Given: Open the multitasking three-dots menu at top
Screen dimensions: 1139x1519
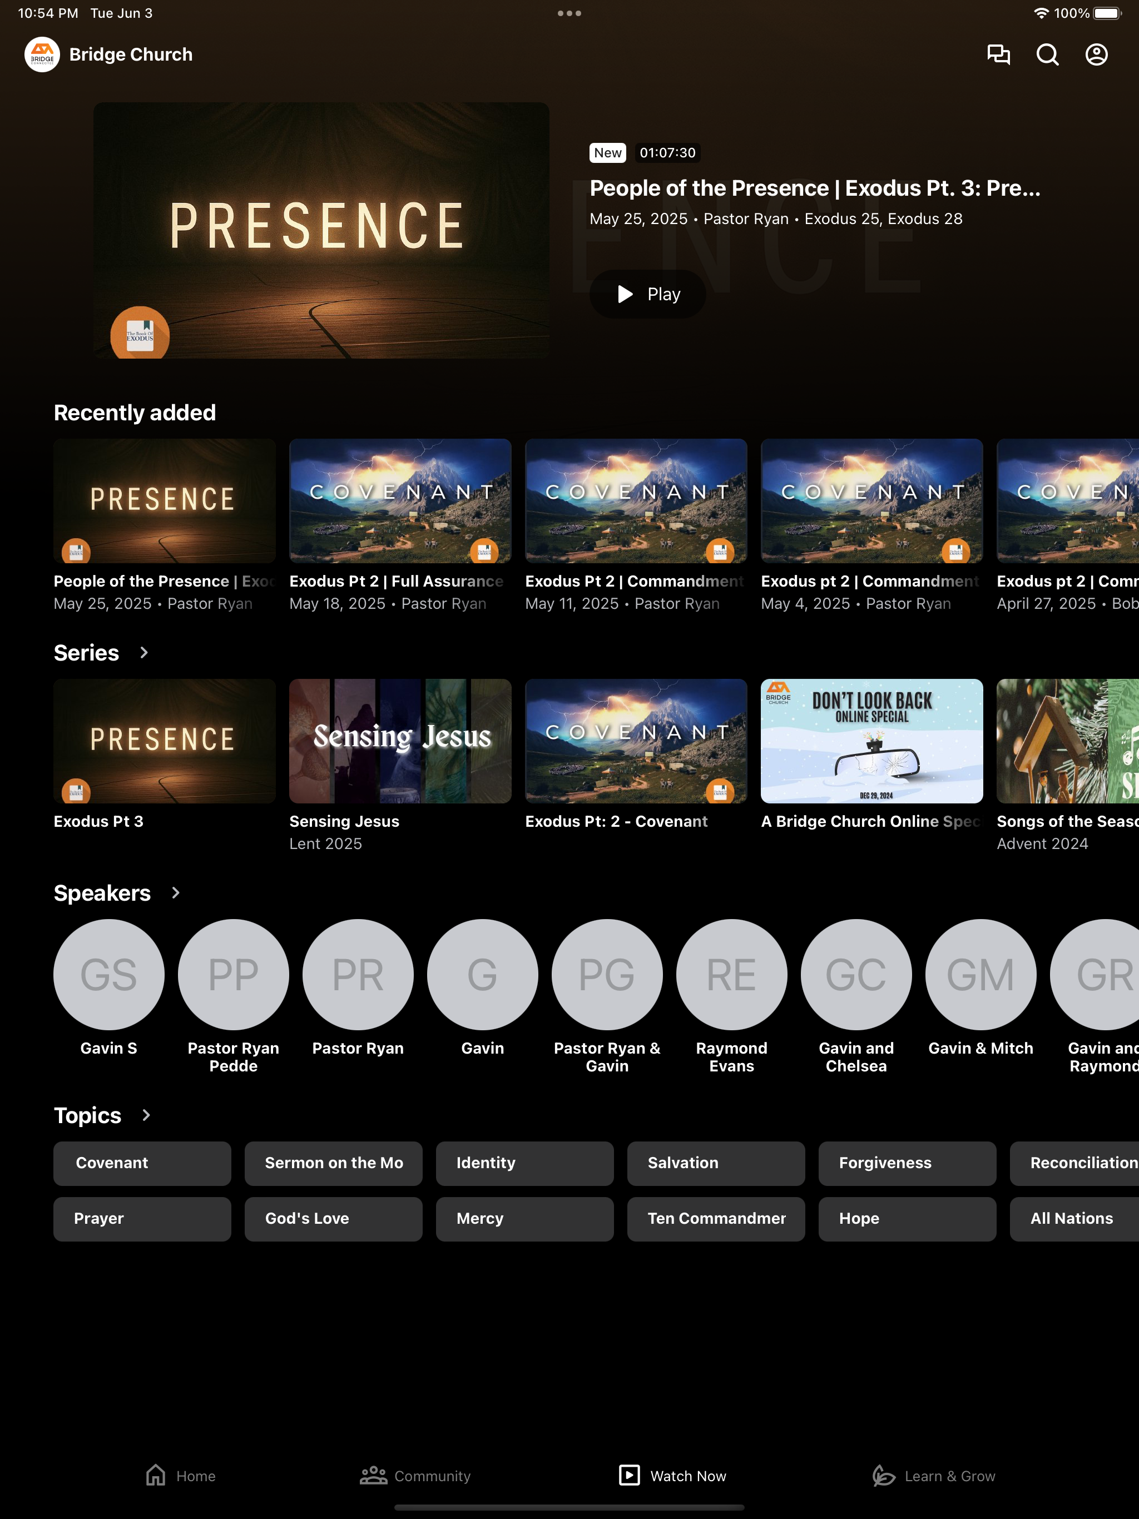Looking at the screenshot, I should point(569,13).
